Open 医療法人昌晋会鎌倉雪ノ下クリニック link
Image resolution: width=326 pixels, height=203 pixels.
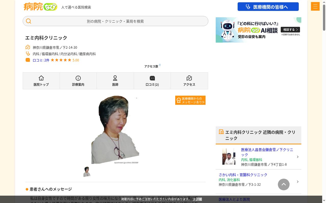(x=267, y=152)
